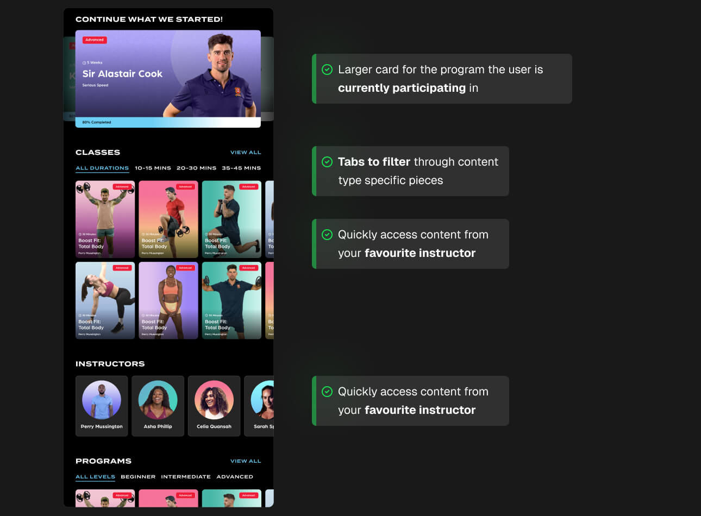This screenshot has width=701, height=516.
Task: Filter classes by 10-15 Mins
Action: pos(153,168)
